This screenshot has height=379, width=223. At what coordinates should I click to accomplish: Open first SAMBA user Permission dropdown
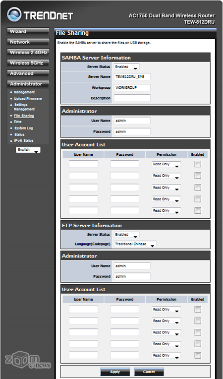167,164
